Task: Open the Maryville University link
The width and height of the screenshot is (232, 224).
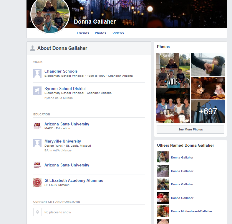Action: point(63,141)
